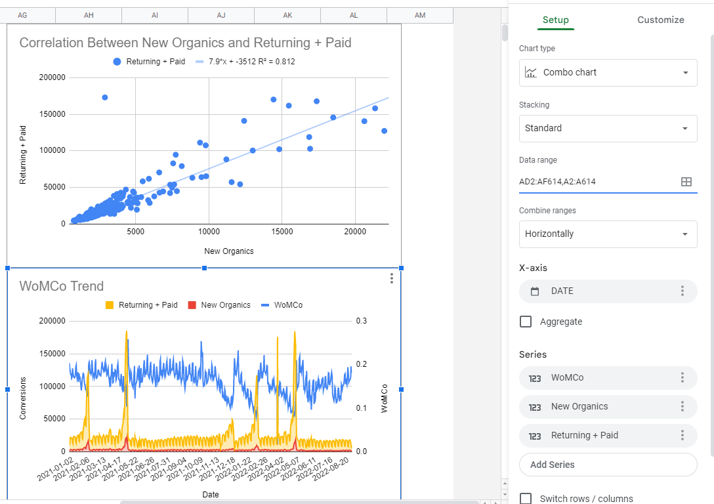Select the Setup tab
The height and width of the screenshot is (504, 714).
tap(556, 20)
